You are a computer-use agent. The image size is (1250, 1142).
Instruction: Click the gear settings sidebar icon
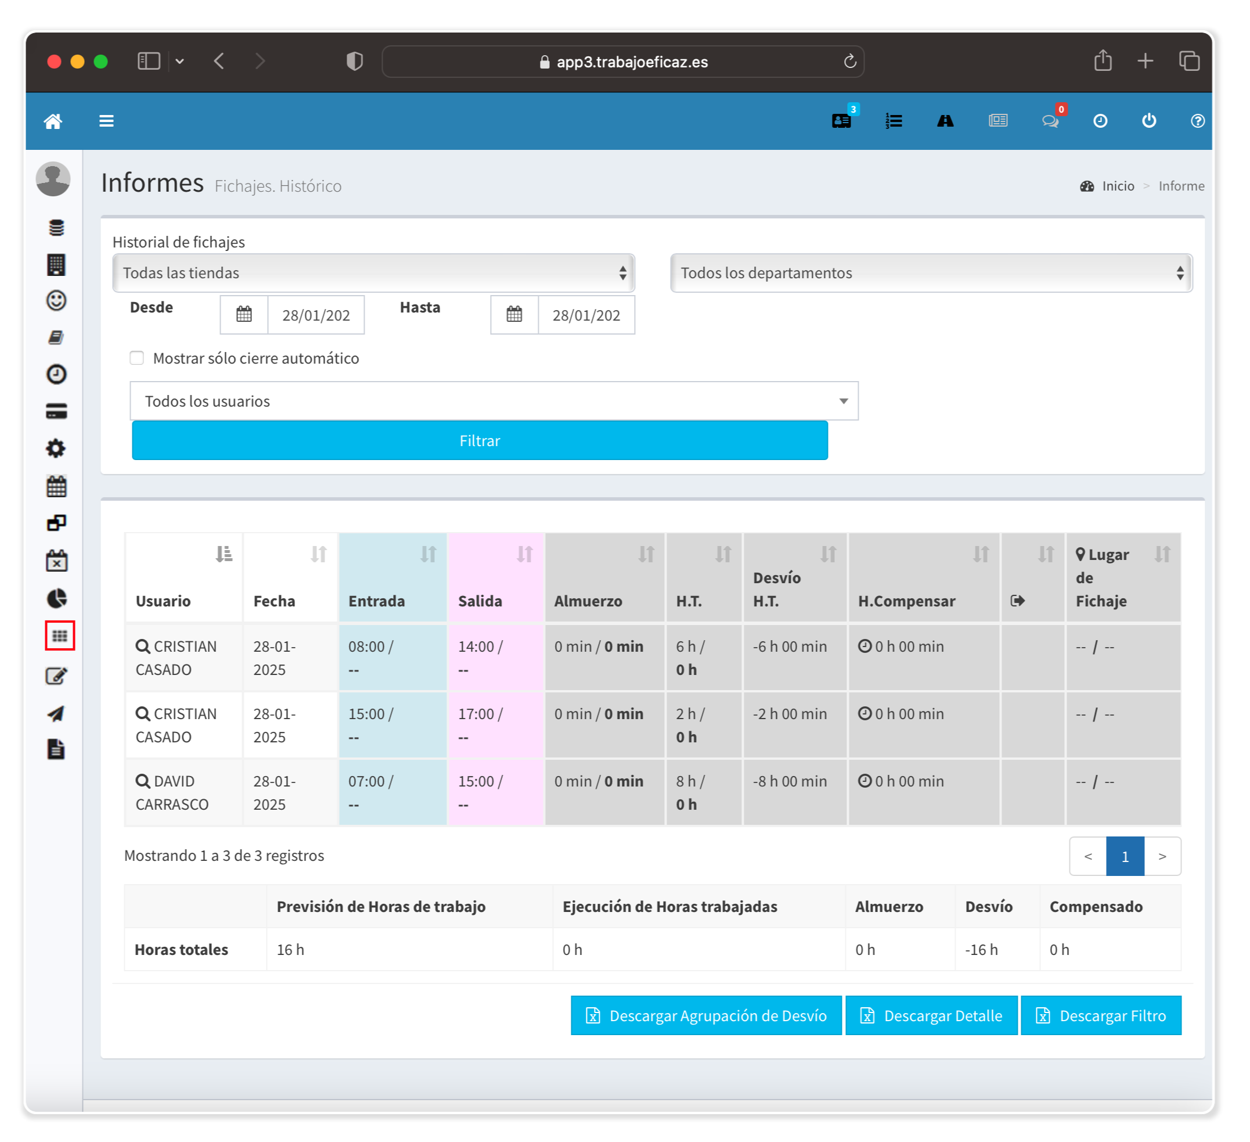(x=56, y=448)
